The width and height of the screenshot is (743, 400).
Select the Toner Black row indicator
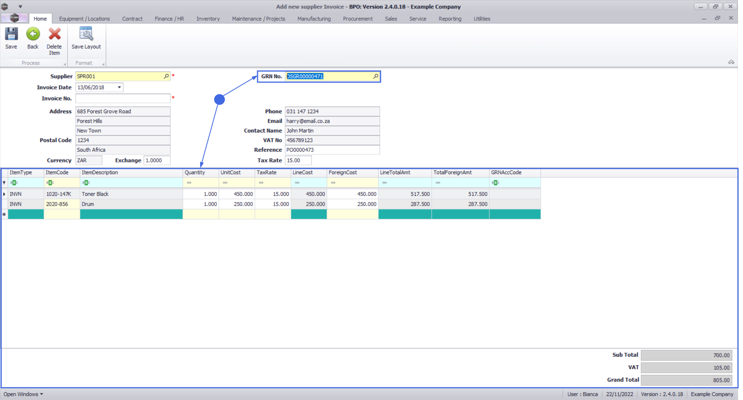pyautogui.click(x=4, y=194)
